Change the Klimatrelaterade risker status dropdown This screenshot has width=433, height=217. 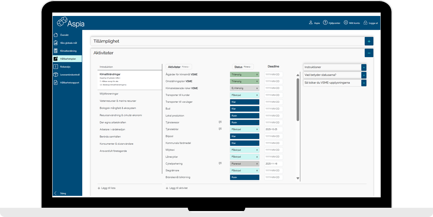point(244,88)
